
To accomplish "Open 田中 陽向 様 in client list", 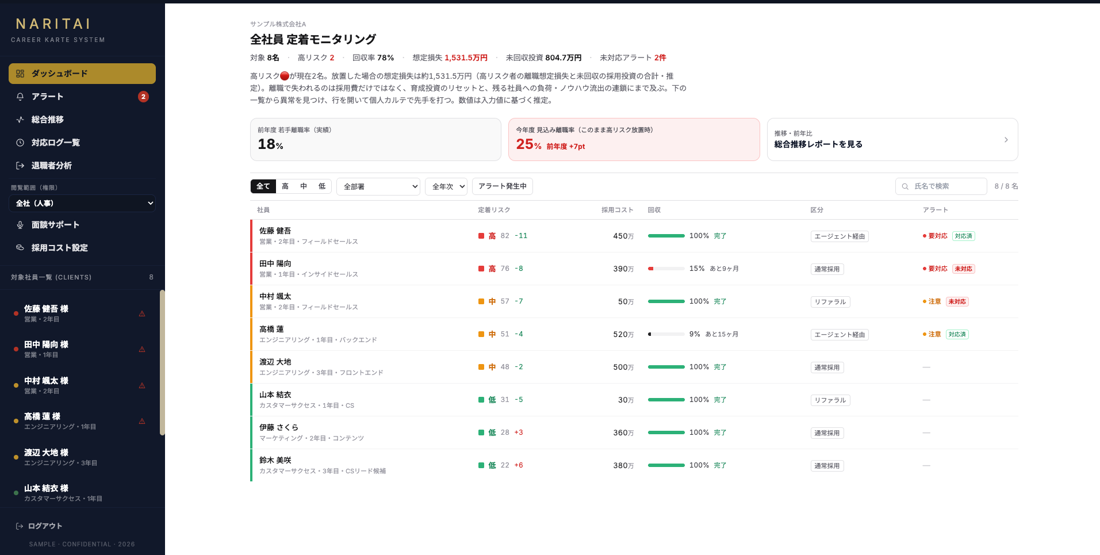I will [x=81, y=349].
